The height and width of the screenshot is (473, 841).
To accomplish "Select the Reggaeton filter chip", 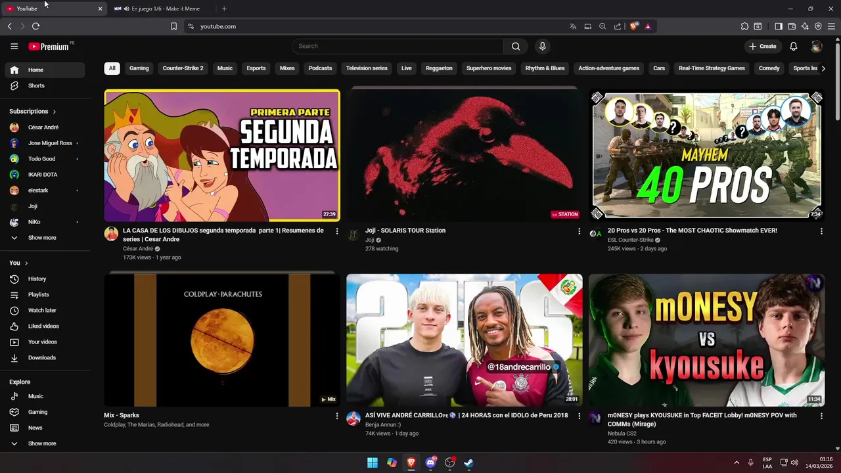I will 439,68.
